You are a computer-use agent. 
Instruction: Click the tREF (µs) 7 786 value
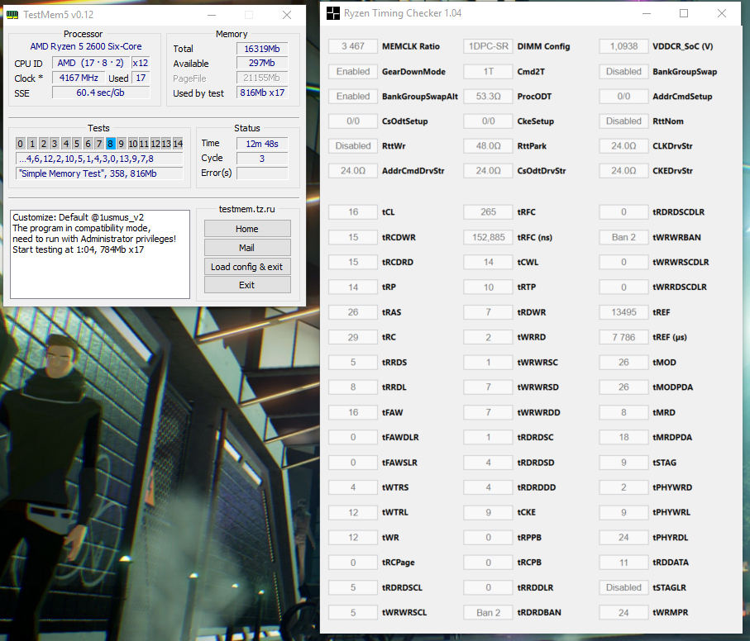[623, 337]
